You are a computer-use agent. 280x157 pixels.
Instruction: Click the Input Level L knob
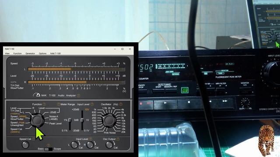tap(74, 145)
